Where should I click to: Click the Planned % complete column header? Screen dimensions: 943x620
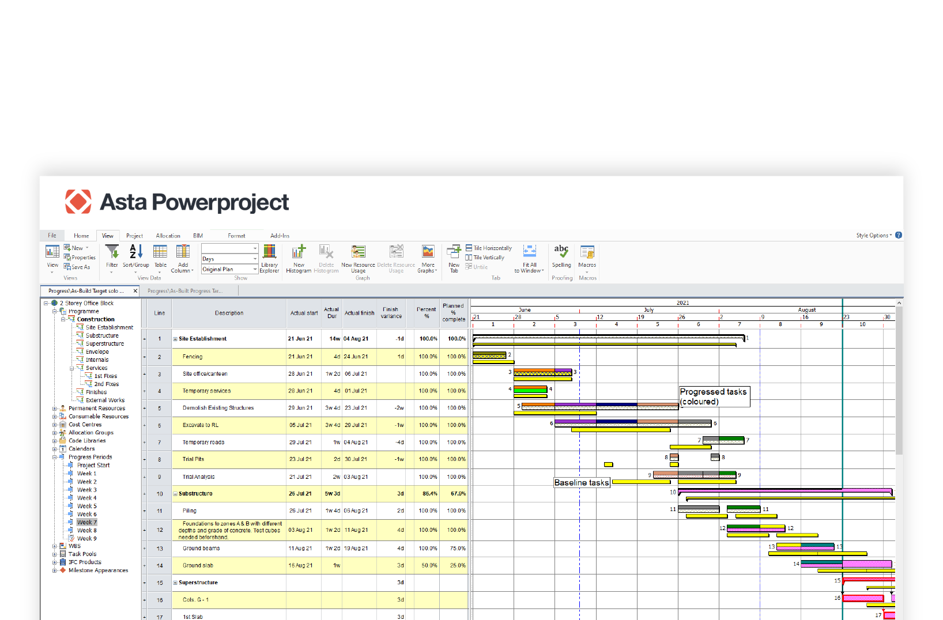pos(454,313)
